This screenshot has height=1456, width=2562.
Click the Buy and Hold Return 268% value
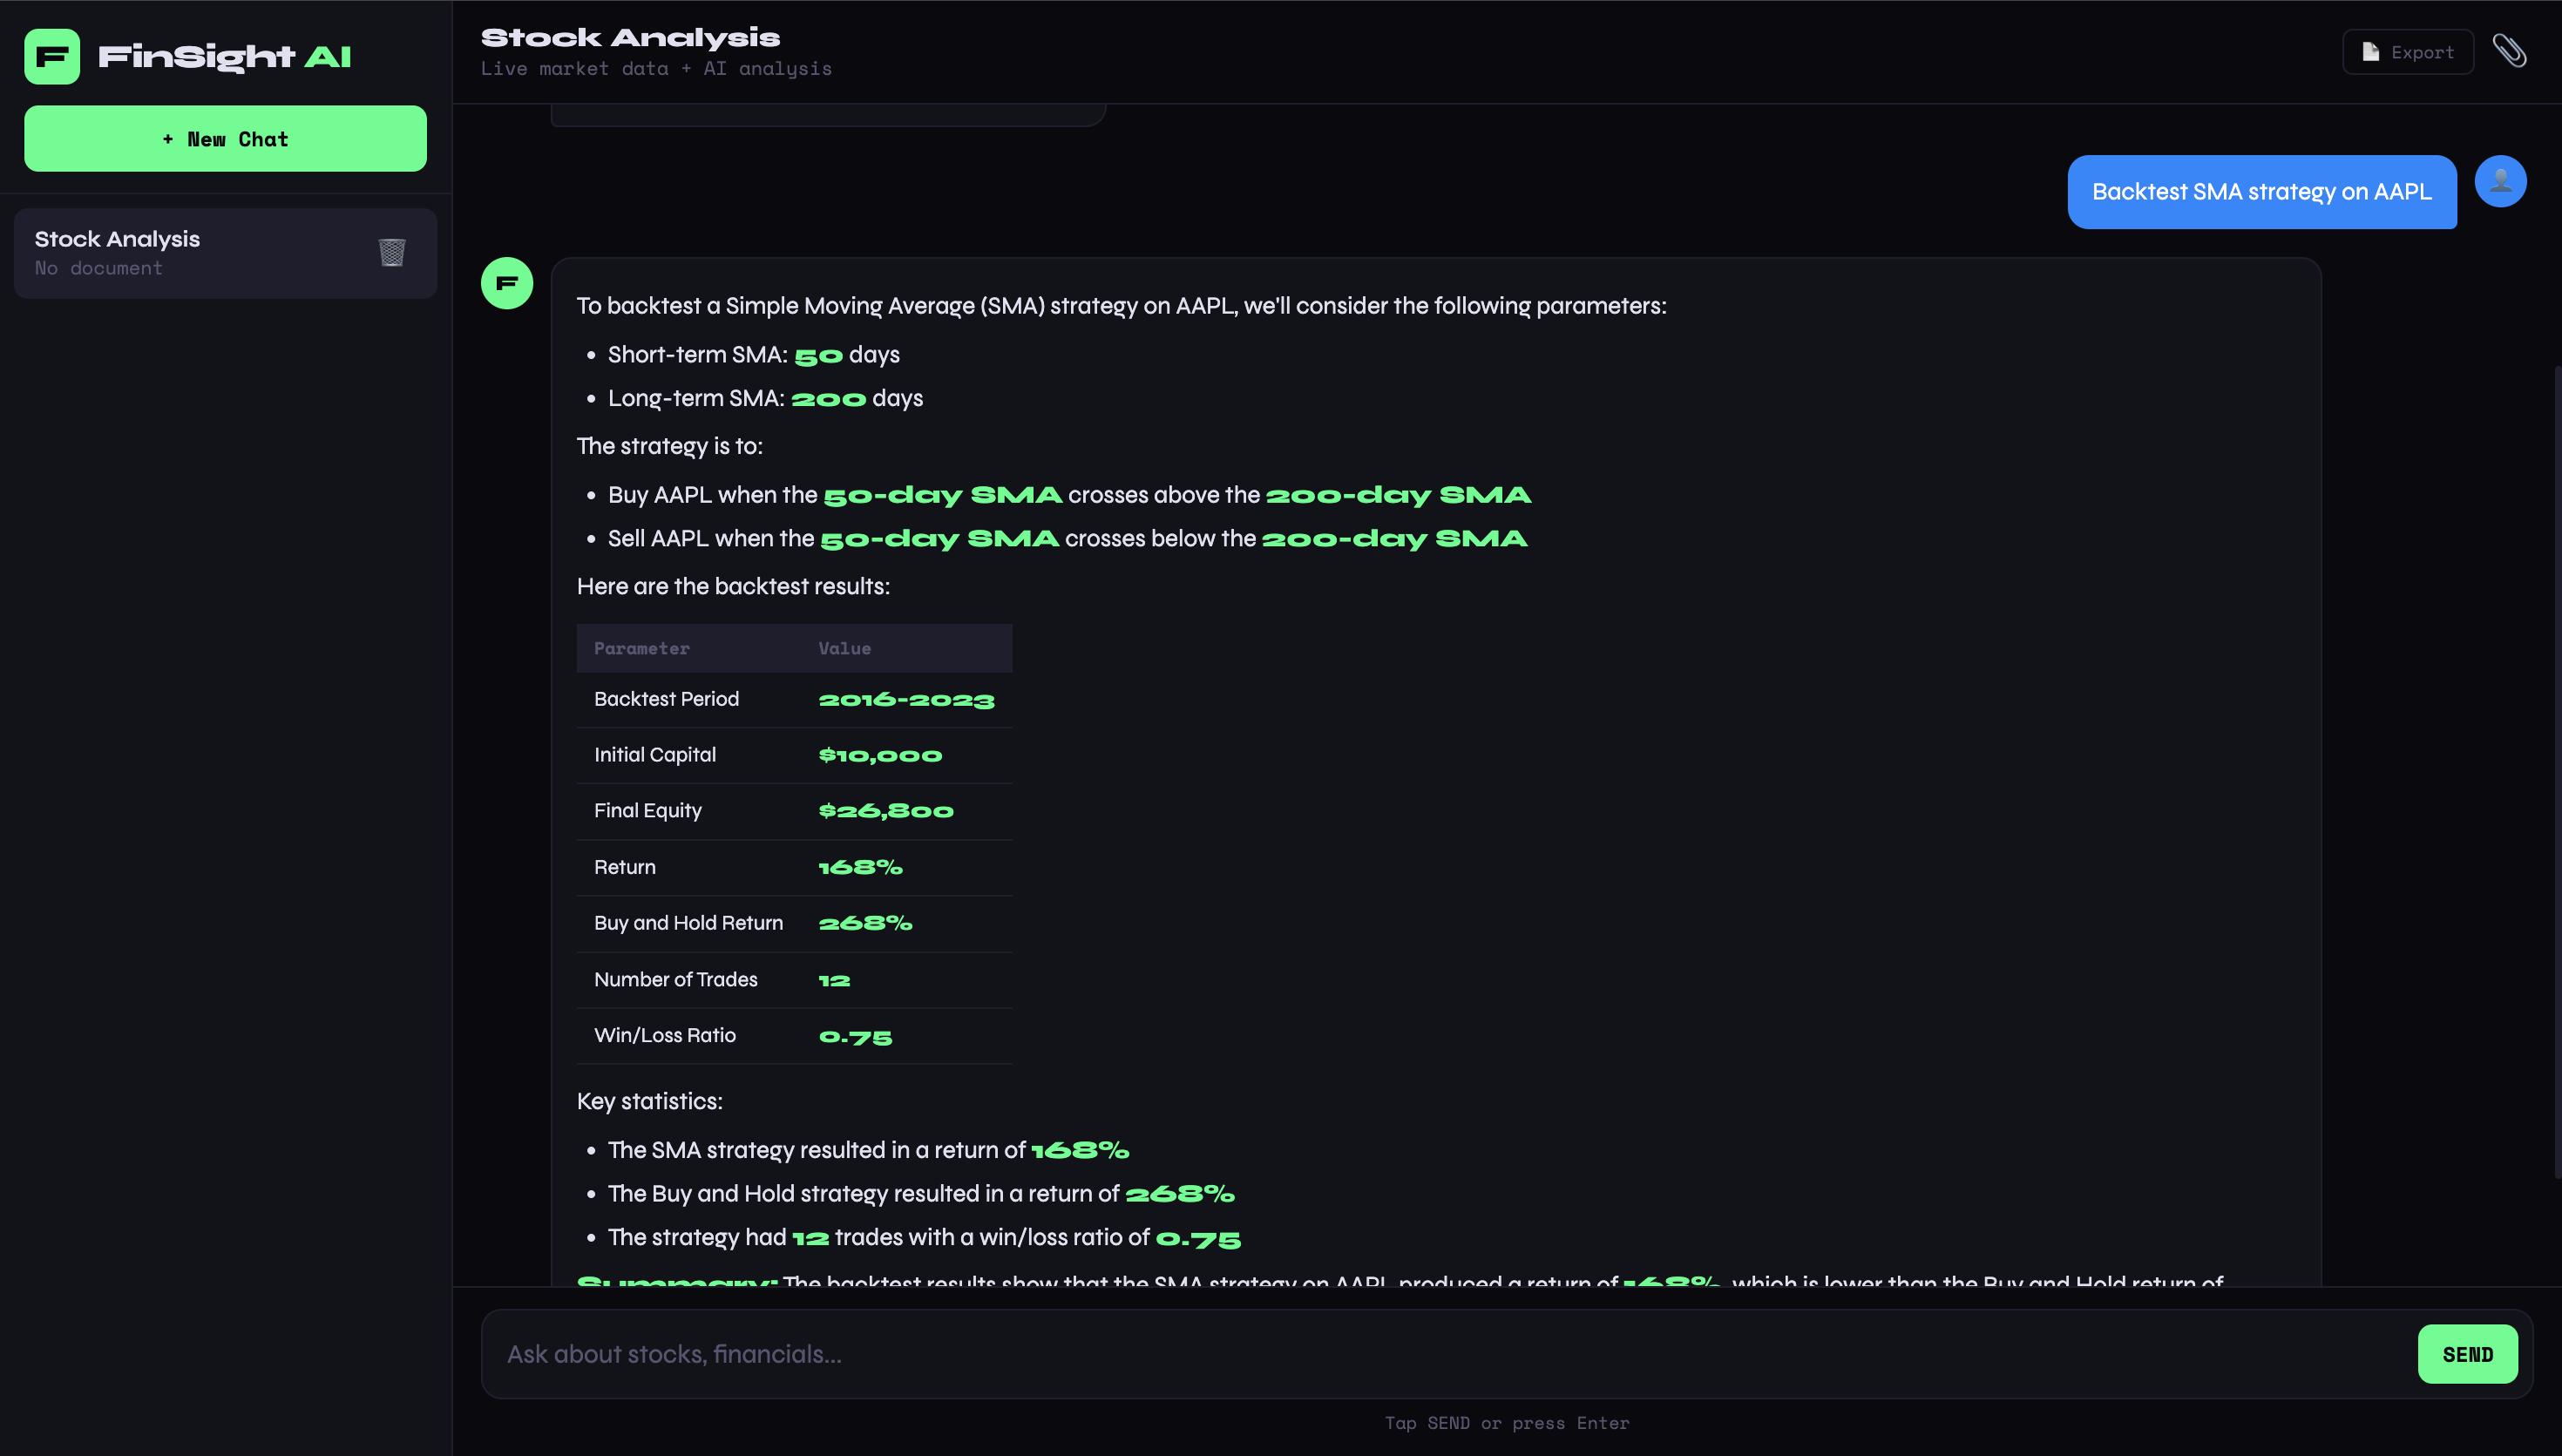pyautogui.click(x=865, y=923)
